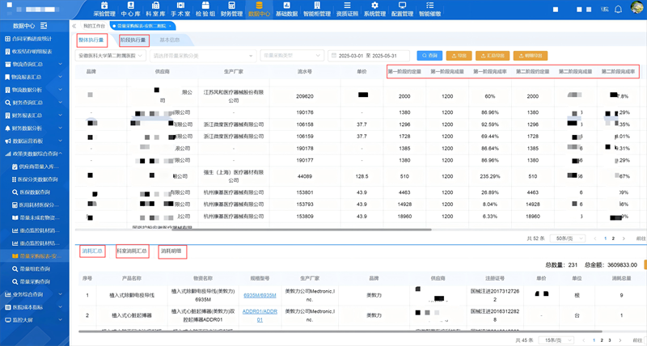This screenshot has height=346, width=647.
Task: Close the 带量采购报表 page tab
Action: click(170, 26)
